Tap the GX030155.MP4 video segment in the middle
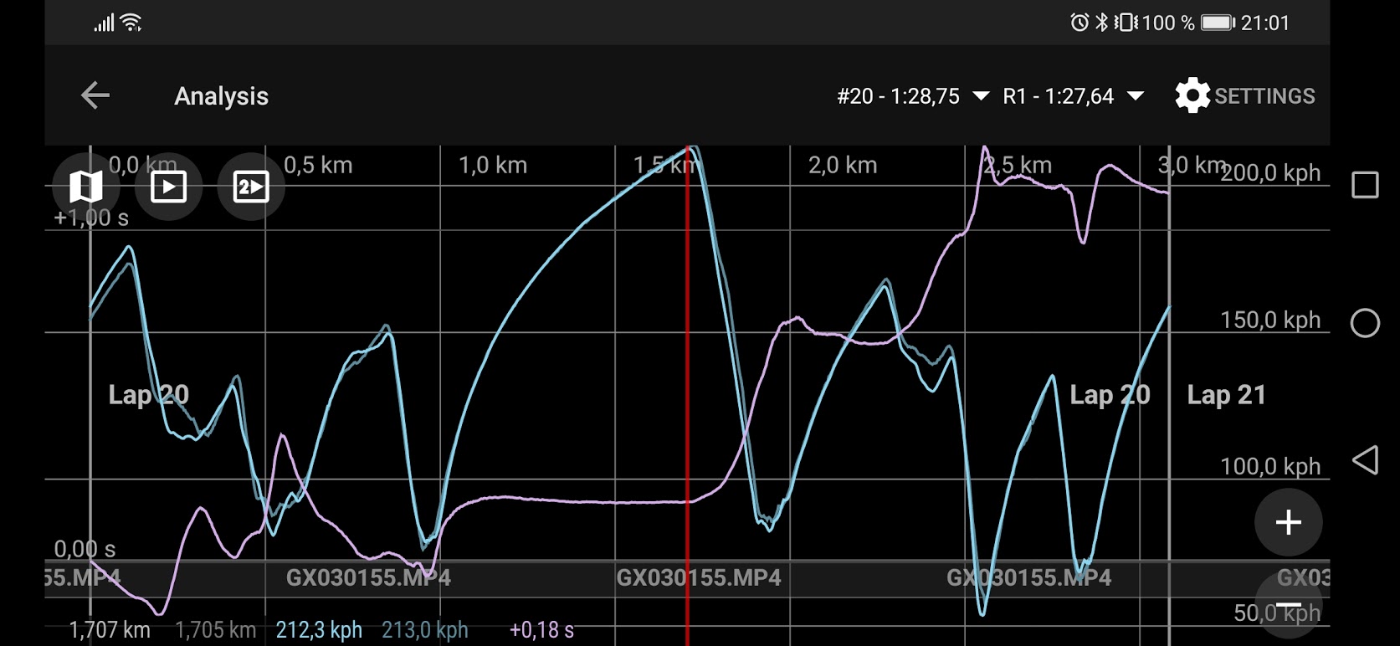 click(x=698, y=577)
